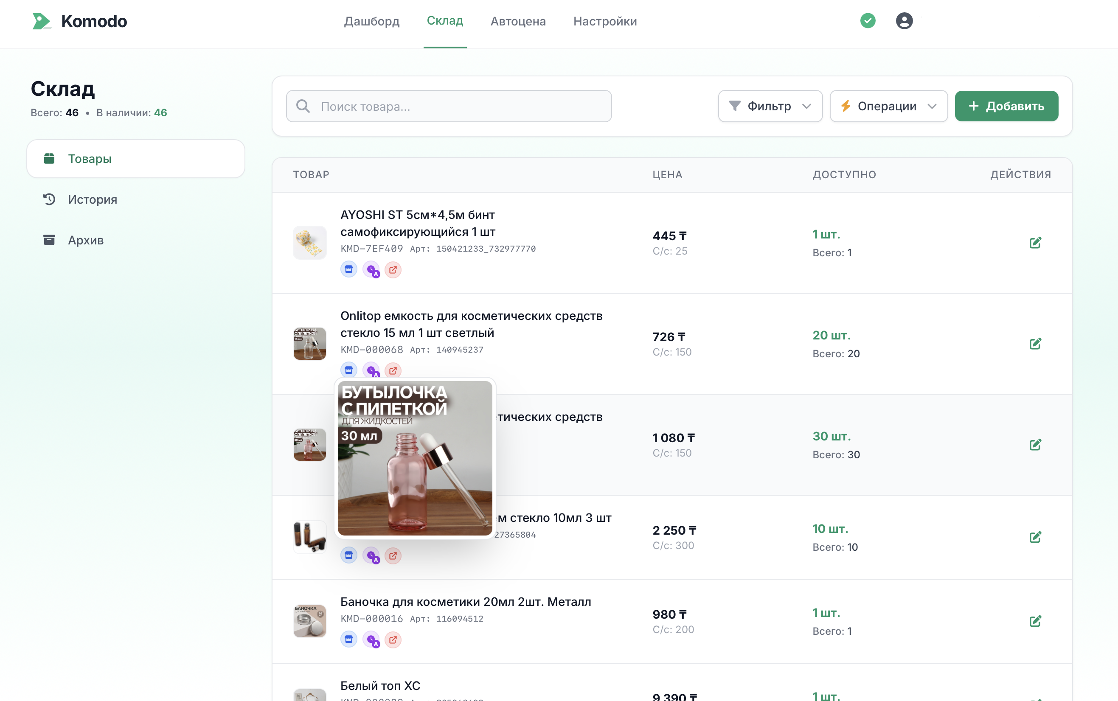Edit the Onlitop 15 мл row
The height and width of the screenshot is (701, 1118).
point(1035,344)
